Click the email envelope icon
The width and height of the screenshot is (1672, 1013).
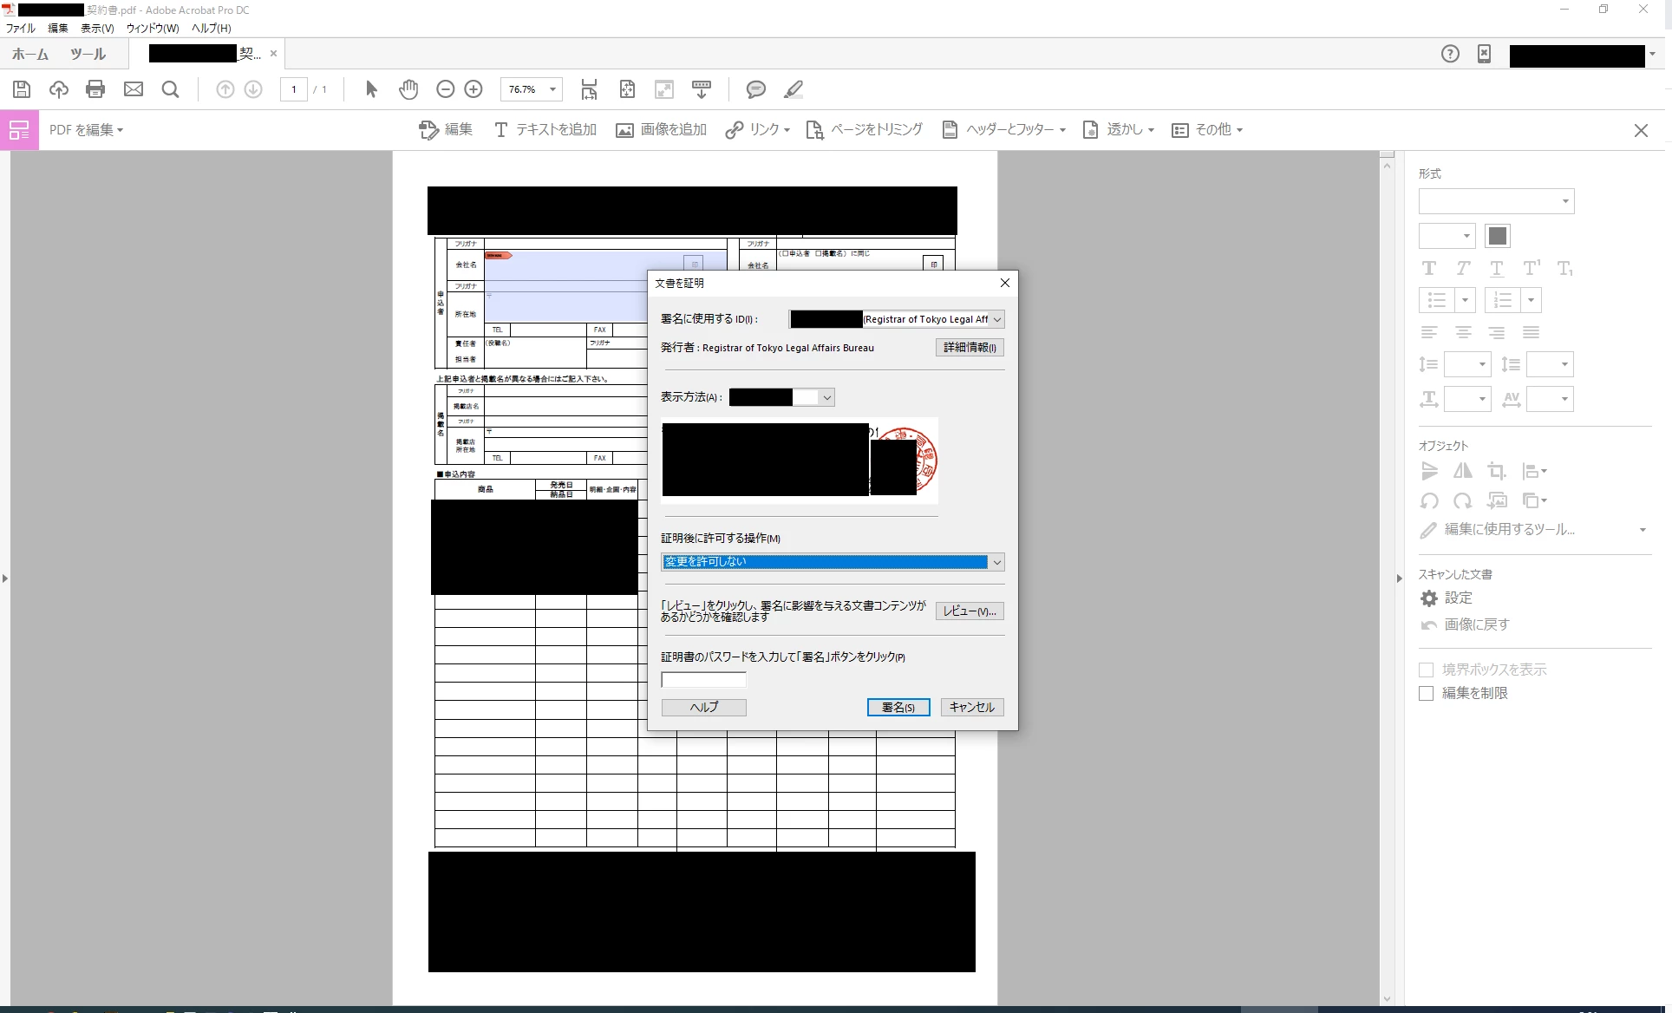[x=133, y=89]
